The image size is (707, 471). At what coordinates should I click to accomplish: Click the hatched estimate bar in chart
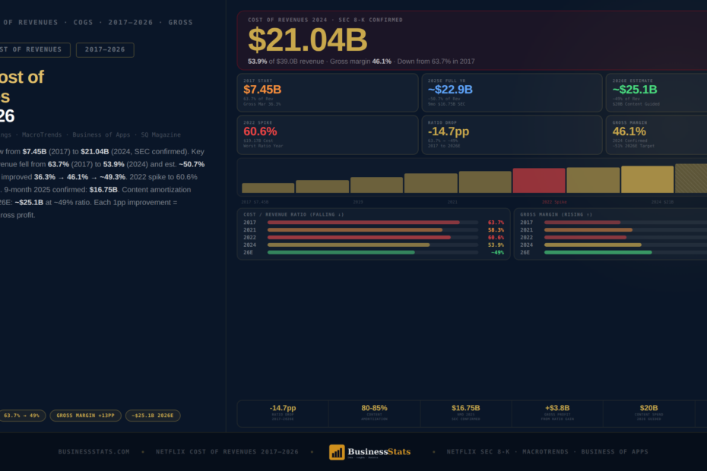(x=691, y=178)
